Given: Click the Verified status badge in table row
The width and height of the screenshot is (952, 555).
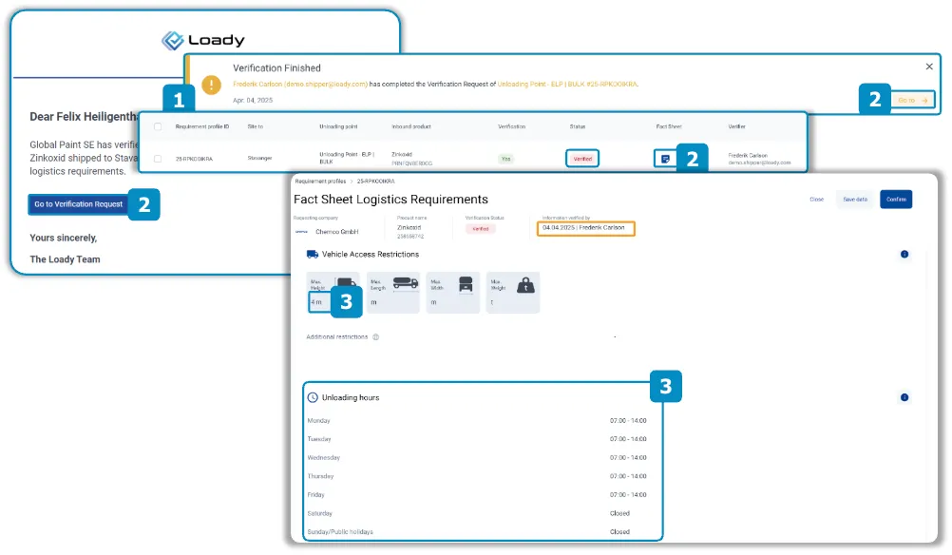Looking at the screenshot, I should 582,159.
